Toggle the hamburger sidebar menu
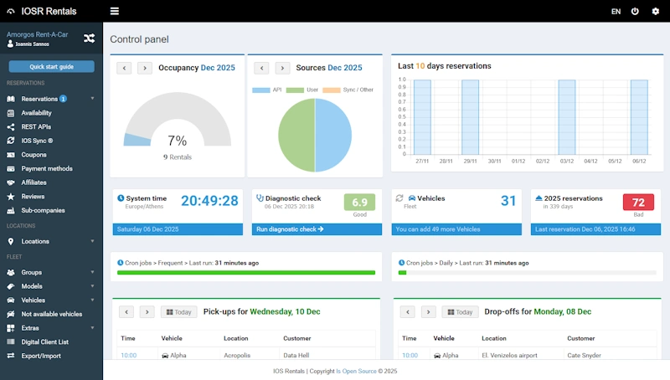The image size is (670, 380). (114, 12)
